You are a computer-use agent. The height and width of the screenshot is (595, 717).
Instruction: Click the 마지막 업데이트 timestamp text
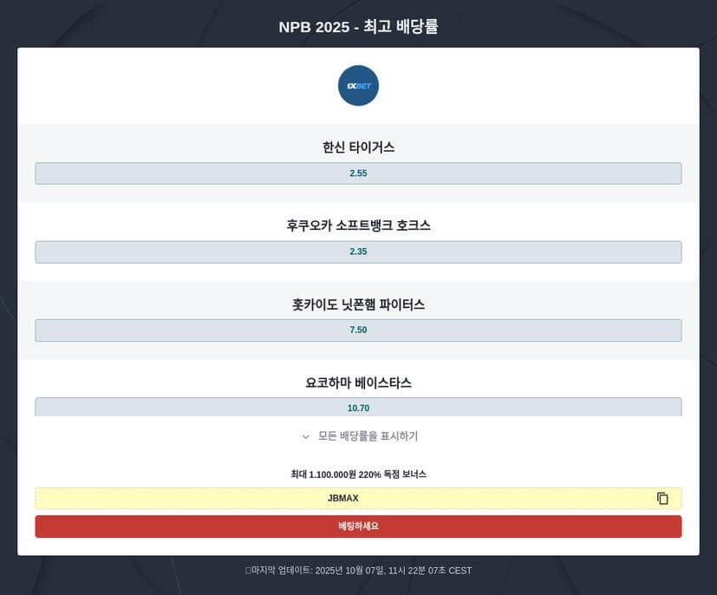[x=362, y=571]
